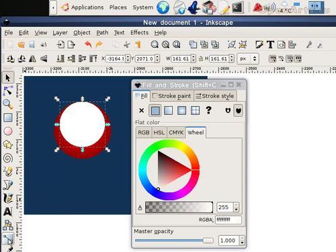Adjust Master opacity 1.000 spinner arrows
The image size is (336, 252).
pos(242,241)
